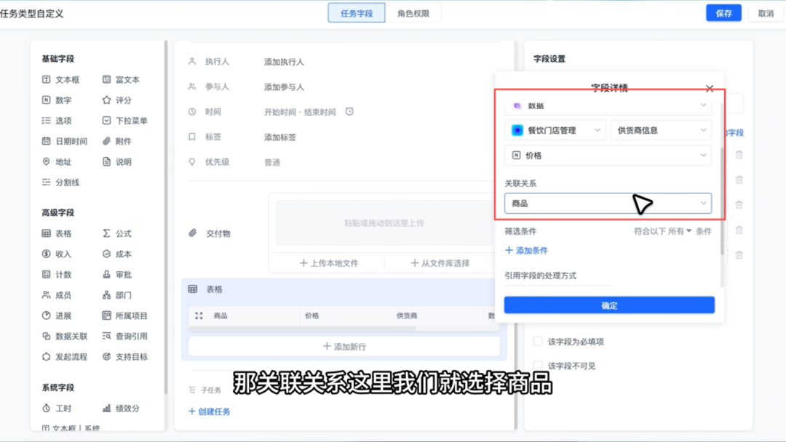Add the 部门 department field

[116, 295]
